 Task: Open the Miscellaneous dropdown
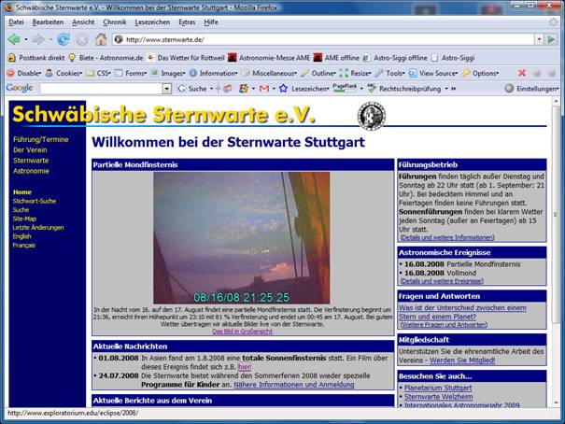point(270,73)
